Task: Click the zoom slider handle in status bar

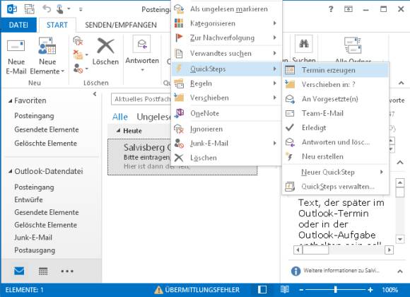Action: pos(336,290)
